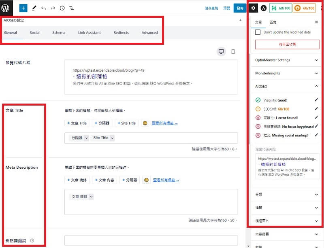
Task: Edit Missing social markup pencil icon
Action: (x=316, y=135)
